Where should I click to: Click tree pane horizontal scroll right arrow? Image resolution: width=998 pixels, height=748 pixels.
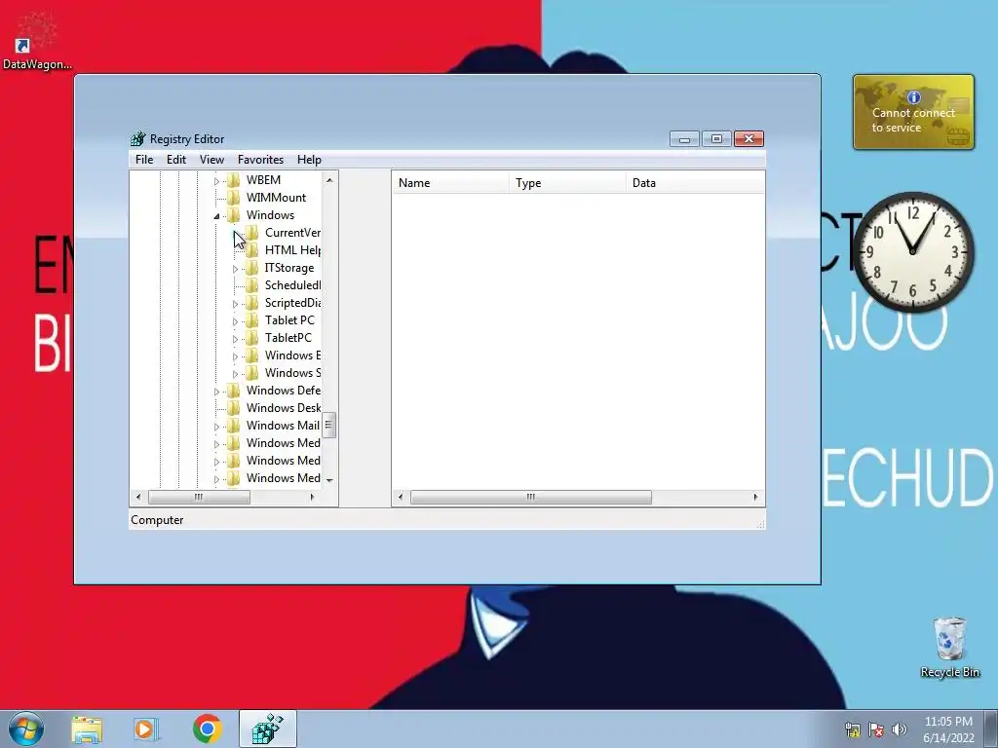click(312, 498)
